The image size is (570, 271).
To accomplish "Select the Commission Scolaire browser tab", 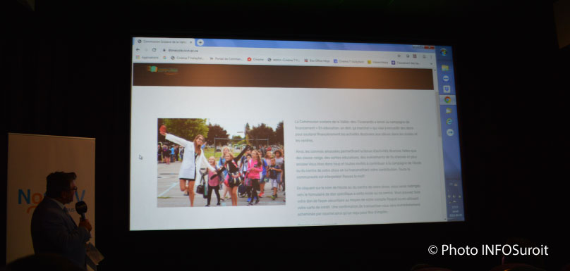I will coord(164,42).
